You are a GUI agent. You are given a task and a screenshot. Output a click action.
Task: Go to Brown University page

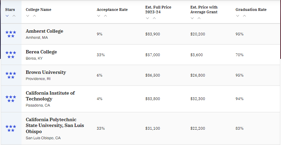tap(46, 72)
